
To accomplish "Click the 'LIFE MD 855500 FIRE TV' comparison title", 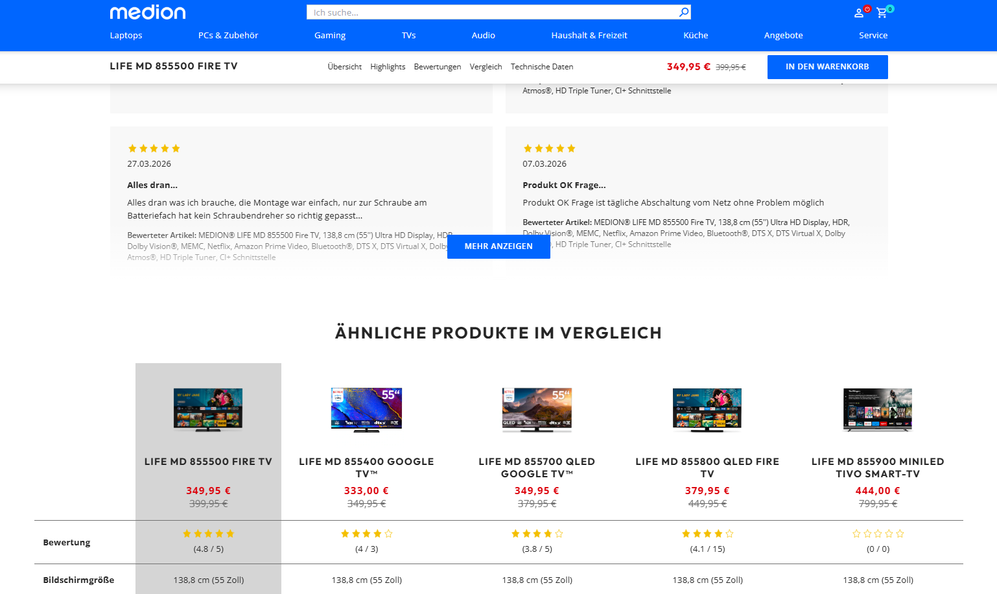I will pyautogui.click(x=208, y=462).
